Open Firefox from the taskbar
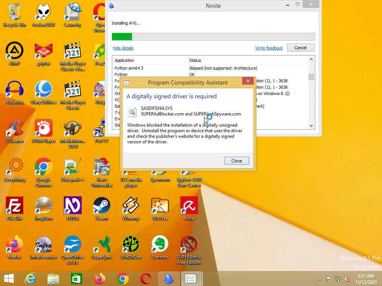This screenshot has width=382, height=286. coord(100,279)
